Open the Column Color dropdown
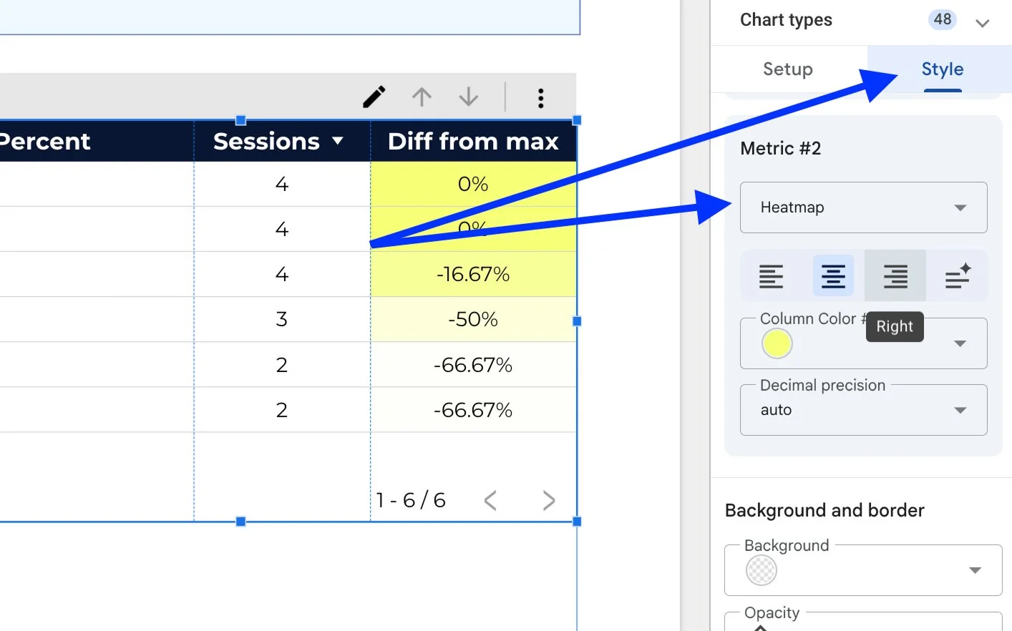Image resolution: width=1012 pixels, height=631 pixels. point(864,343)
